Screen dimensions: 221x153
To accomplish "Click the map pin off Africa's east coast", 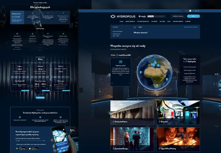I will pyautogui.click(x=167, y=79).
